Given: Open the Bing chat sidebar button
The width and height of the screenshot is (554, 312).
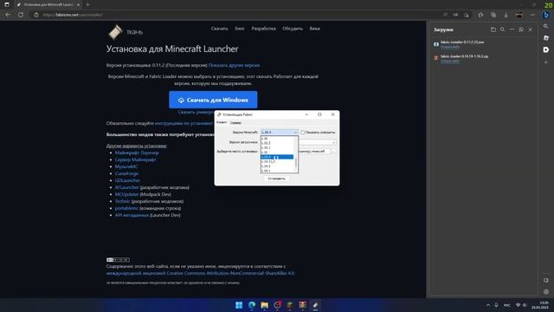Looking at the screenshot, I should point(546,15).
